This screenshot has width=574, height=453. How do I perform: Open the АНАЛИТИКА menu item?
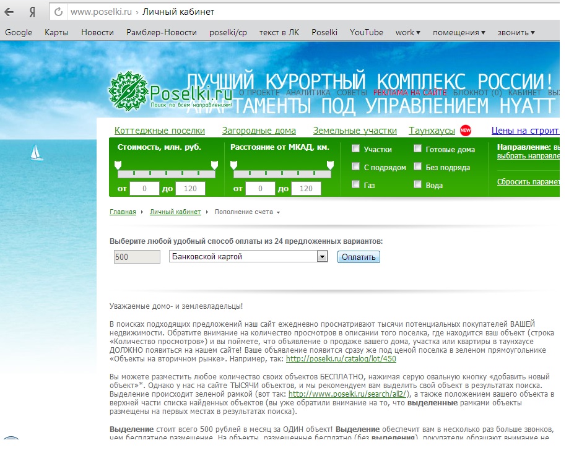click(x=308, y=93)
